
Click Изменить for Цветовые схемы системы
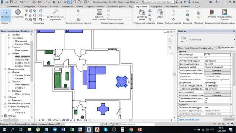pyautogui.click(x=217, y=95)
